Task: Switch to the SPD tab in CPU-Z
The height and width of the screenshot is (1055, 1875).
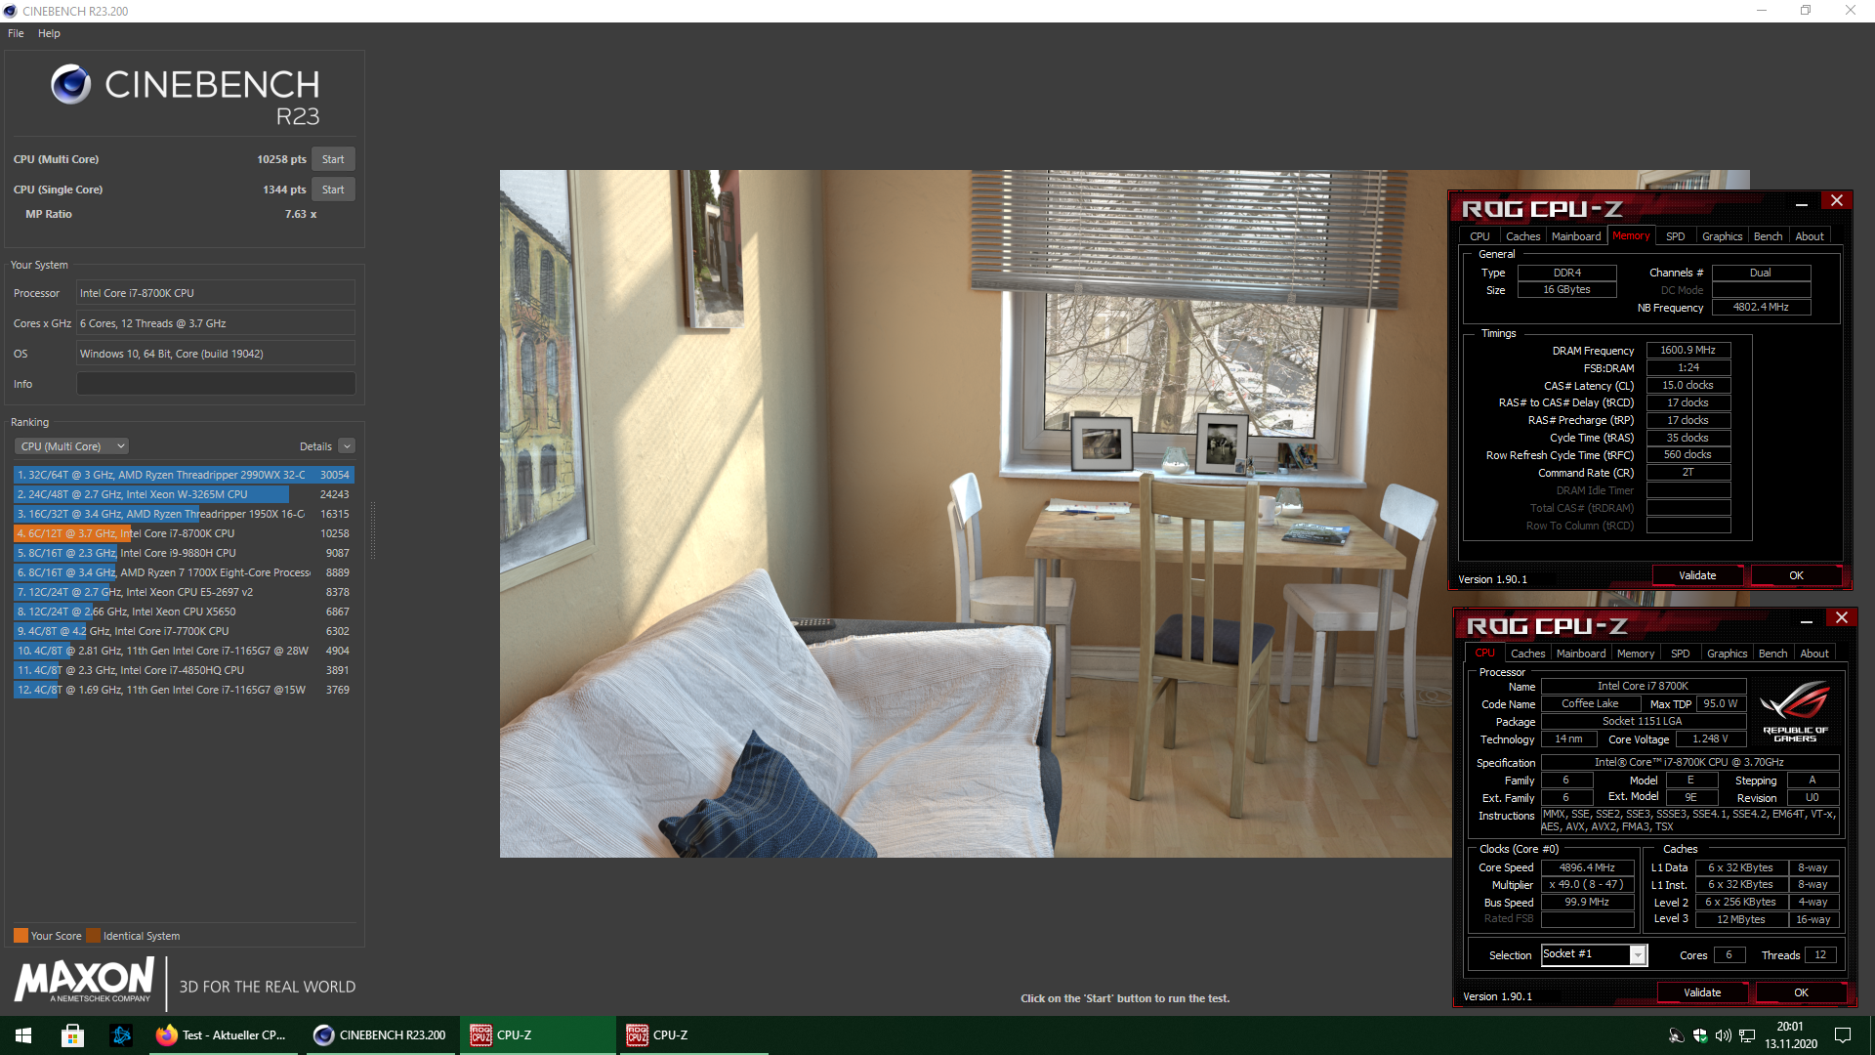Action: pyautogui.click(x=1675, y=235)
